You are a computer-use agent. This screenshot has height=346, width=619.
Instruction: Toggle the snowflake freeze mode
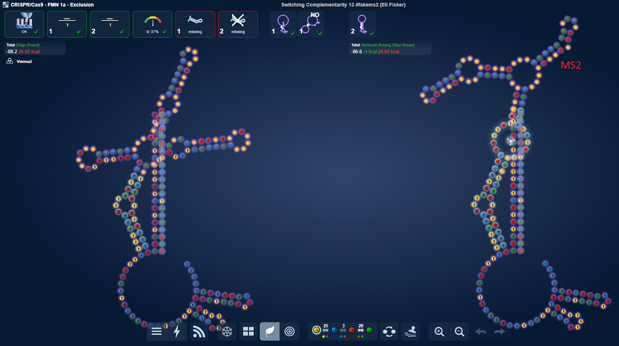point(227,332)
